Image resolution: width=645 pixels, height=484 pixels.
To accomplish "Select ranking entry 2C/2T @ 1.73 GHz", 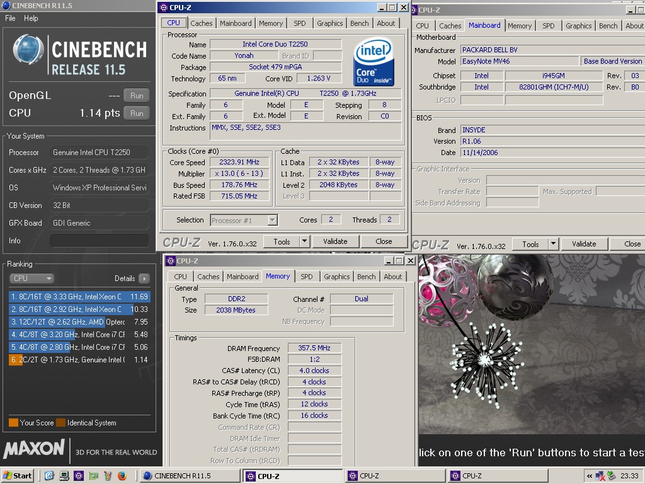I will click(x=79, y=360).
